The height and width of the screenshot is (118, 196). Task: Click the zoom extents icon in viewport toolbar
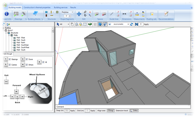pos(85,24)
